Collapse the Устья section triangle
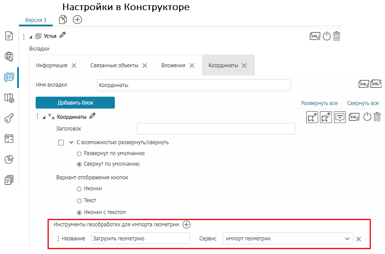Viewport: 385px width, 254px height. (x=31, y=36)
